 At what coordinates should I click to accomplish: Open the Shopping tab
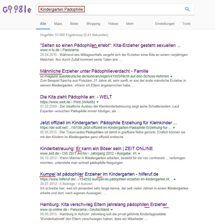(x=93, y=24)
